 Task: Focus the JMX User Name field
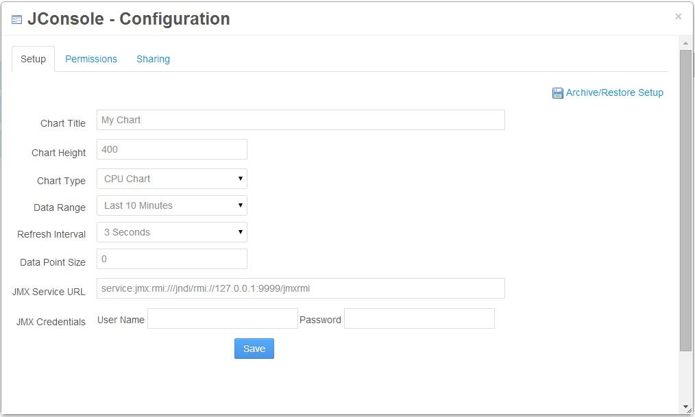[222, 318]
